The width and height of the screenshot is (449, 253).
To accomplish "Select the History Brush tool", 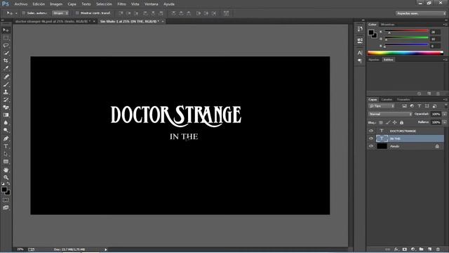I will click(x=6, y=100).
